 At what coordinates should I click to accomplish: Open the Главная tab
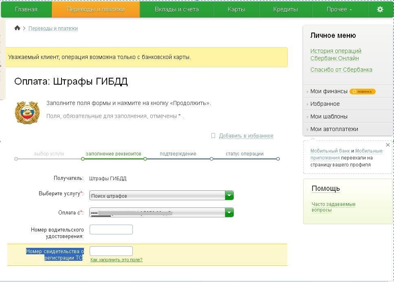coord(26,9)
